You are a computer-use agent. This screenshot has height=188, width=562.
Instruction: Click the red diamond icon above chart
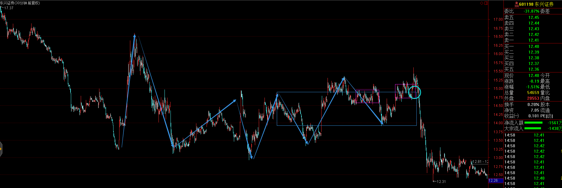coord(482,3)
